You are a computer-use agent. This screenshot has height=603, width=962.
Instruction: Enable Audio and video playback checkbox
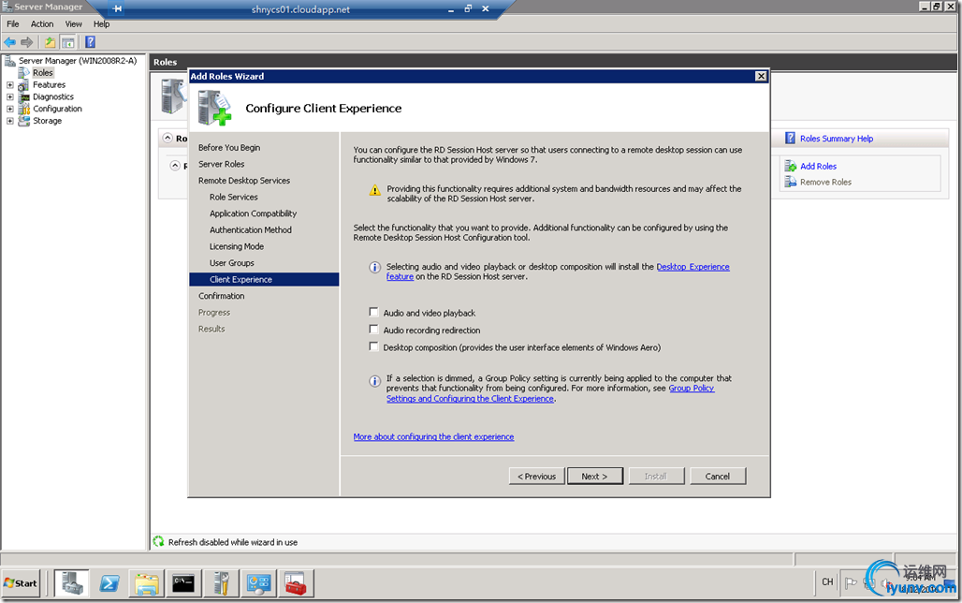373,312
